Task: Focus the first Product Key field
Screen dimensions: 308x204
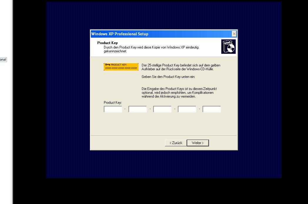Action: [113, 109]
